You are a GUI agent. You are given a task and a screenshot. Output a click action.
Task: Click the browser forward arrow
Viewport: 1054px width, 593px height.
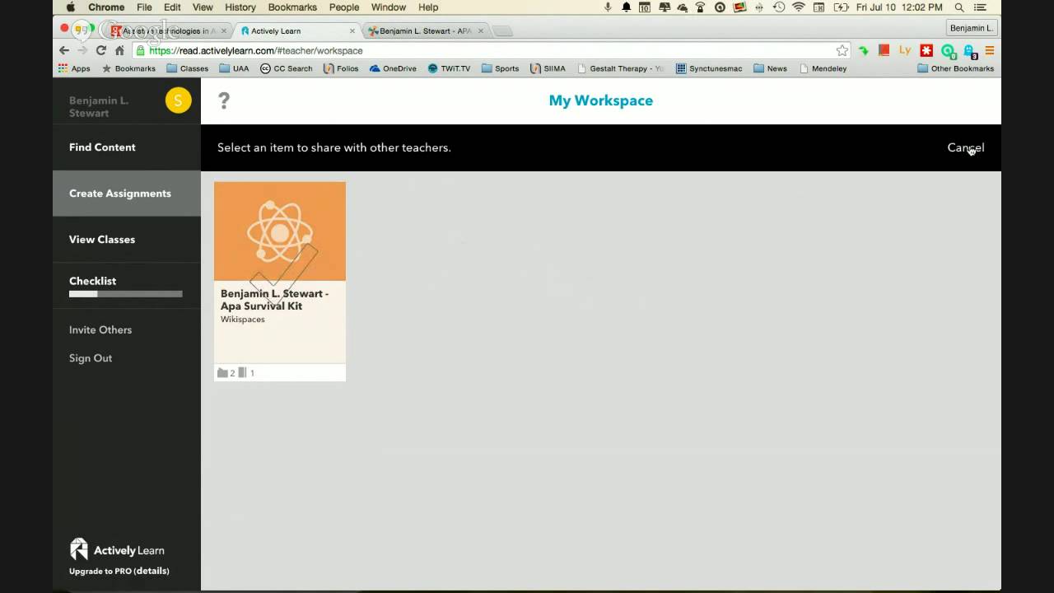tap(82, 50)
